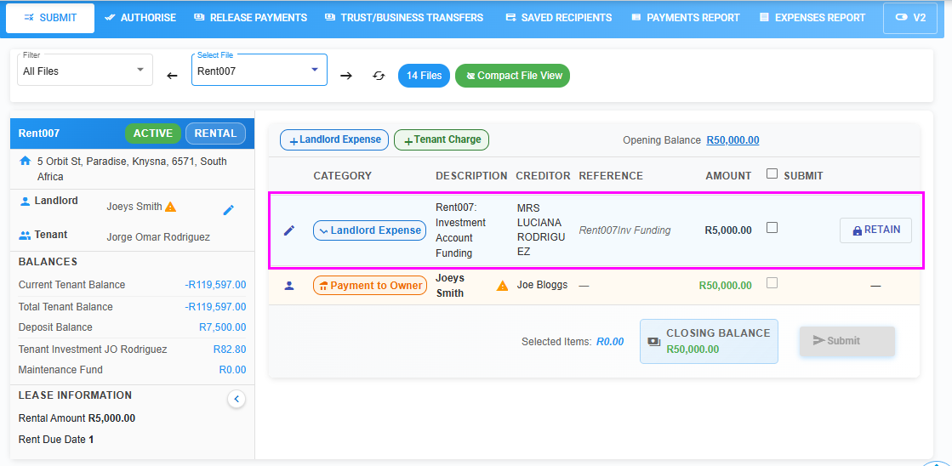Click the green Compact File View button
Screen dimensions: 952x466
click(512, 76)
